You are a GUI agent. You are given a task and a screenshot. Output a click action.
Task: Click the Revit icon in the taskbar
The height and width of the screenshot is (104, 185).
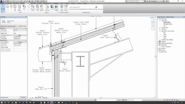(51, 103)
